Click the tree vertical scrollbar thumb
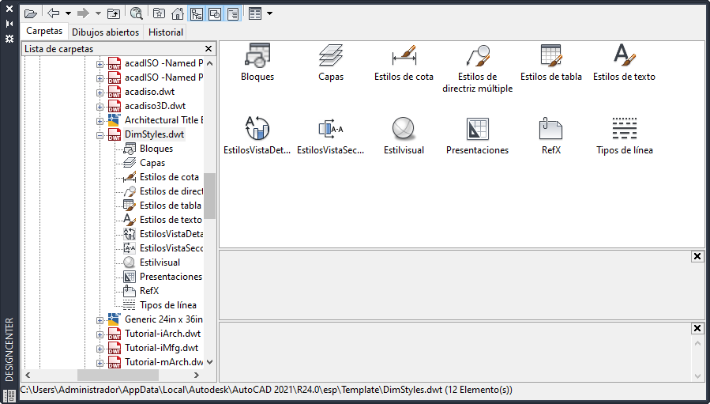Viewport: 710px width, 404px height. 209,195
